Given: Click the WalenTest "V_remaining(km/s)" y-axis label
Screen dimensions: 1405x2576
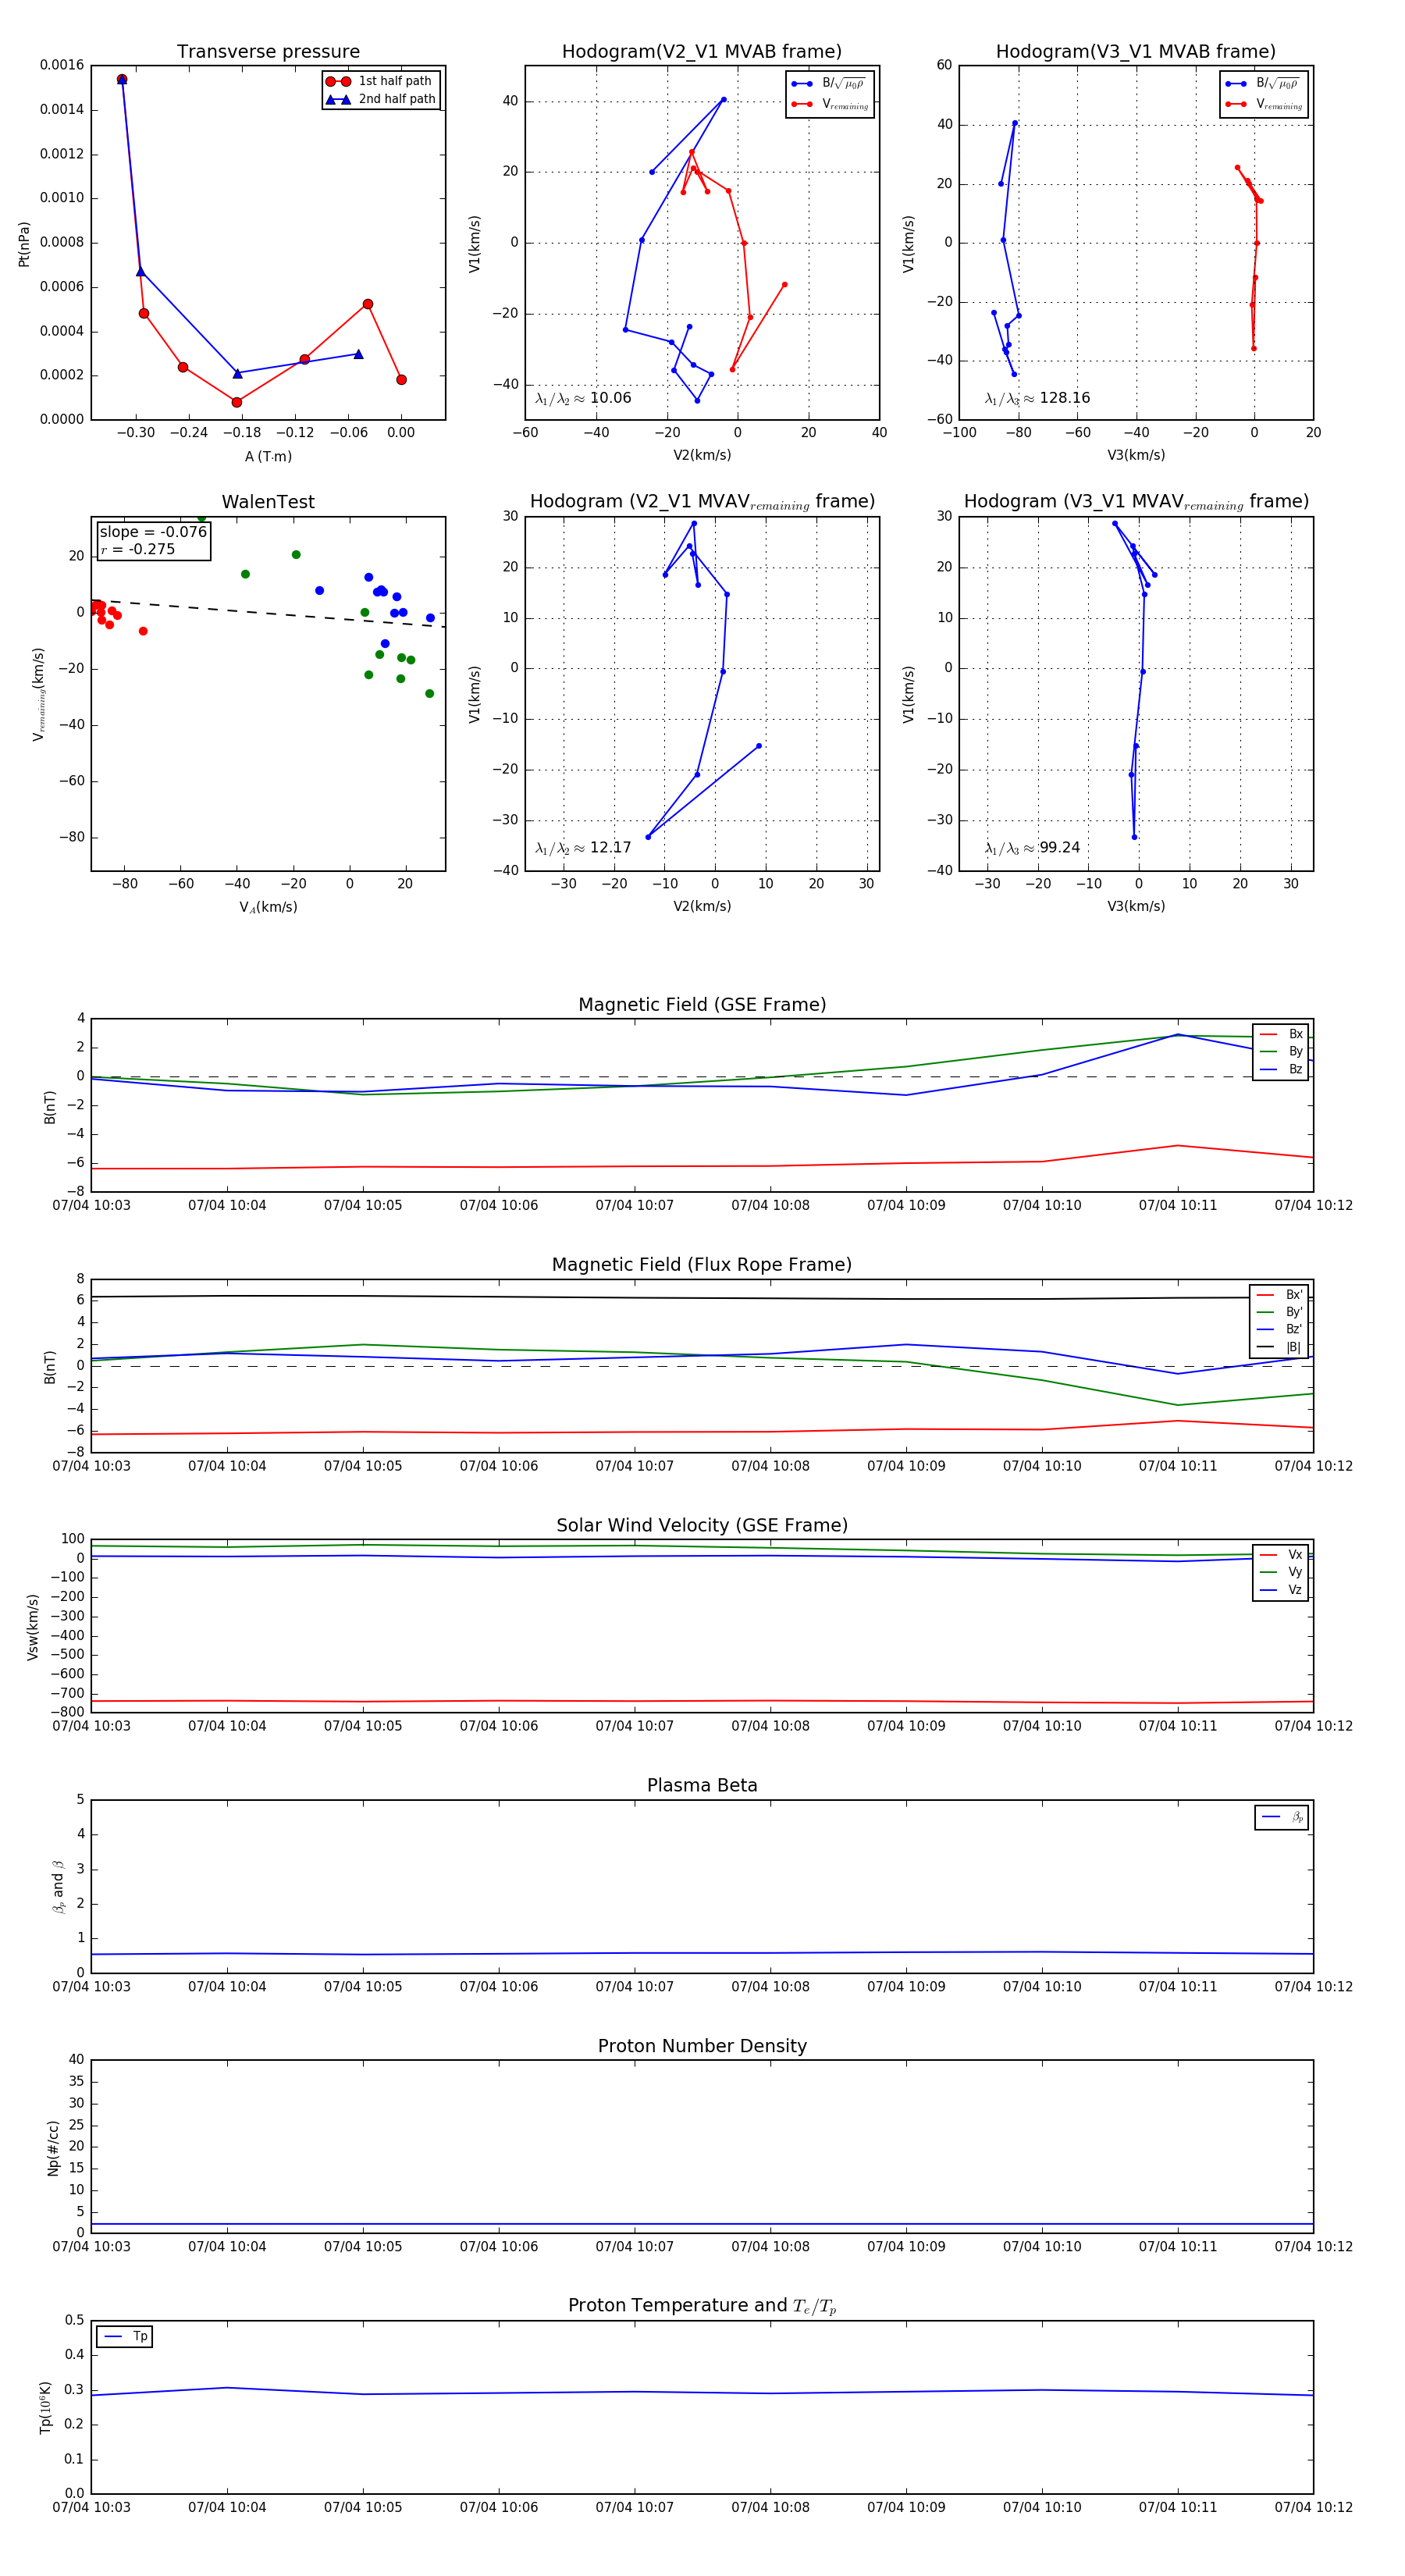Looking at the screenshot, I should 38,694.
